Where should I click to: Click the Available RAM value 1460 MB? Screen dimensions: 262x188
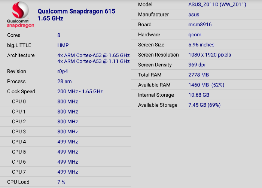pyautogui.click(x=206, y=85)
